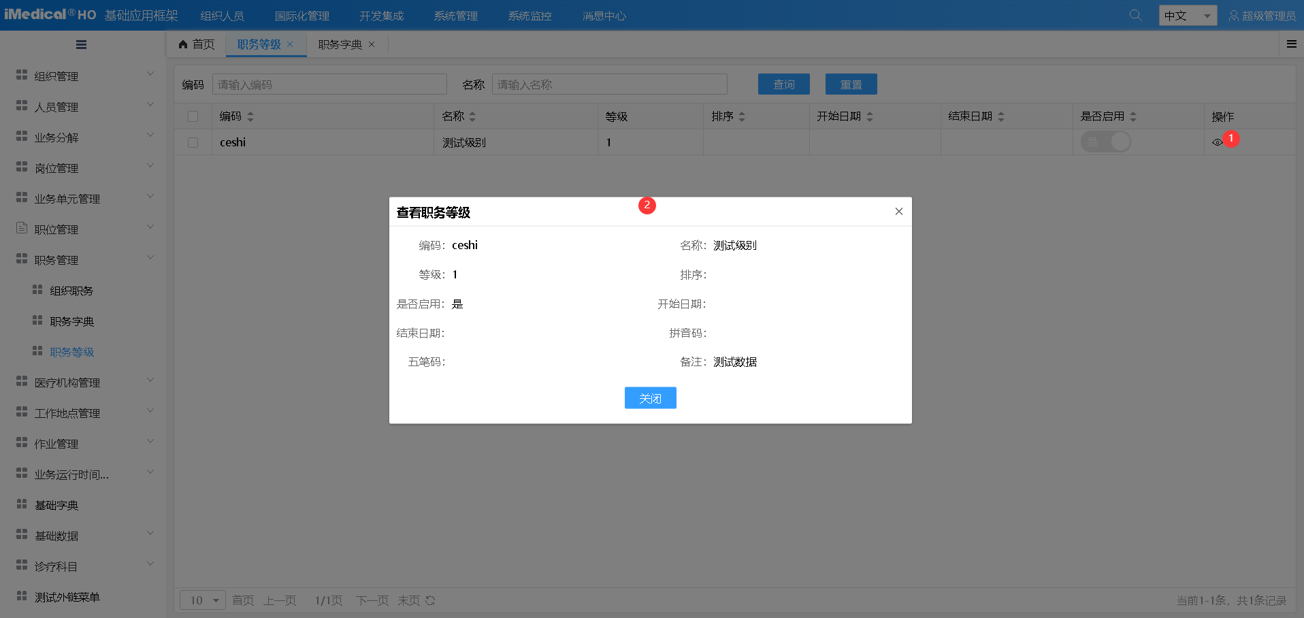
Task: Open the 中文 language dropdown
Action: pos(1188,16)
